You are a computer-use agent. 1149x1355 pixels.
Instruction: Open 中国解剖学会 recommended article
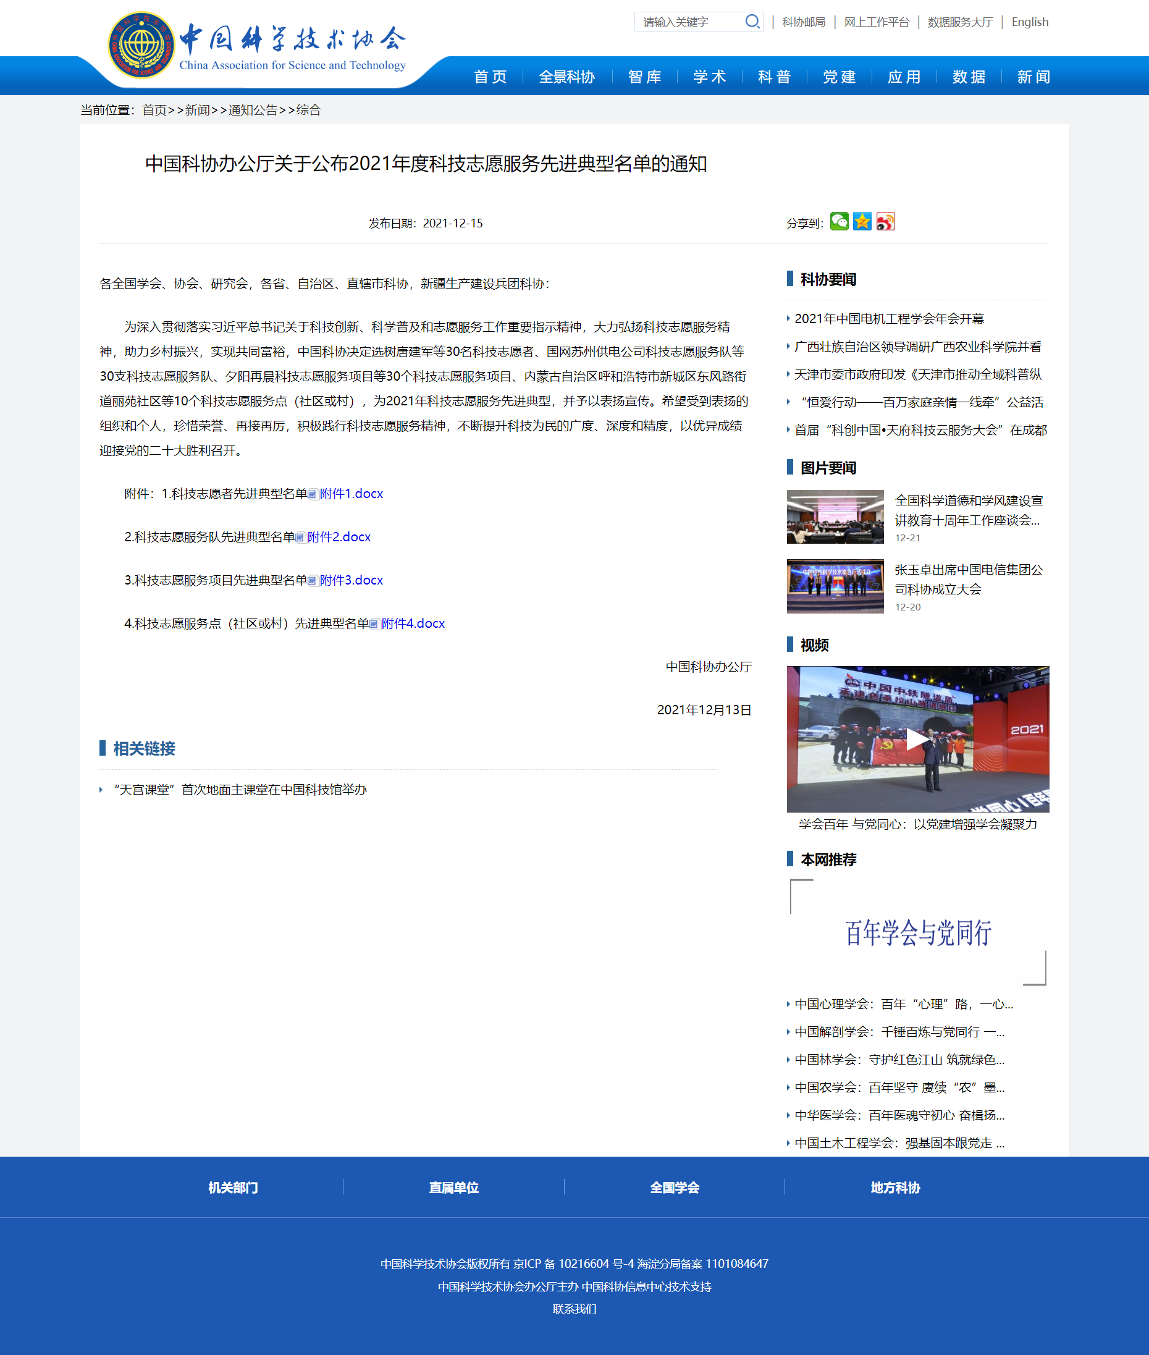coord(899,1032)
